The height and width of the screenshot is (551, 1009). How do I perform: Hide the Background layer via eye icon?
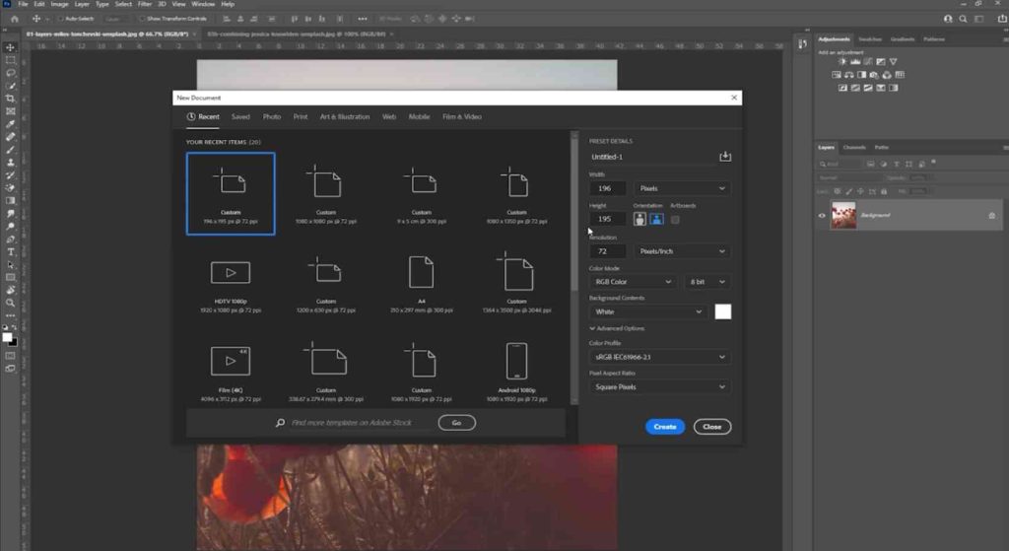point(822,216)
